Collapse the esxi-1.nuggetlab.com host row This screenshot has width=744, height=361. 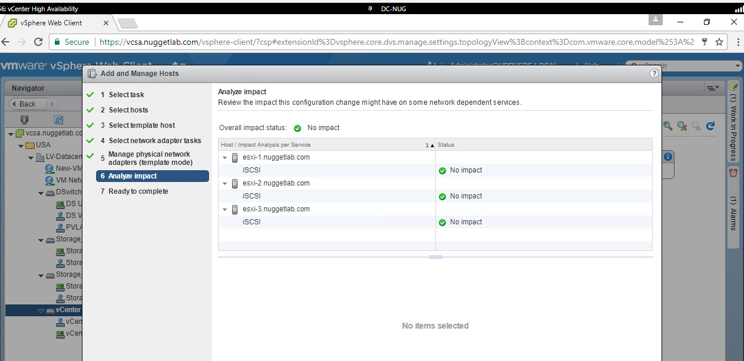pos(224,158)
